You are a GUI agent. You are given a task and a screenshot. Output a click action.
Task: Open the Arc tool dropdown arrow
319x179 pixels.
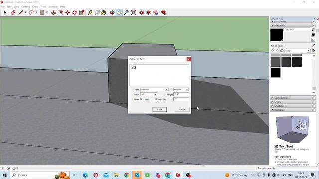coord(36,12)
